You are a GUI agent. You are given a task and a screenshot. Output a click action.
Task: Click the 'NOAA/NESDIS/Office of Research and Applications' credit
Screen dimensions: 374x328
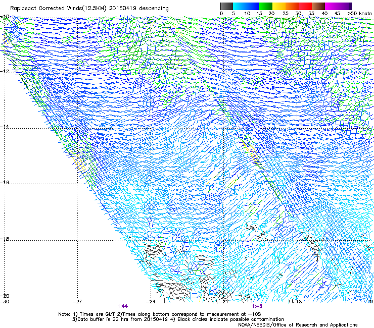coord(298,325)
